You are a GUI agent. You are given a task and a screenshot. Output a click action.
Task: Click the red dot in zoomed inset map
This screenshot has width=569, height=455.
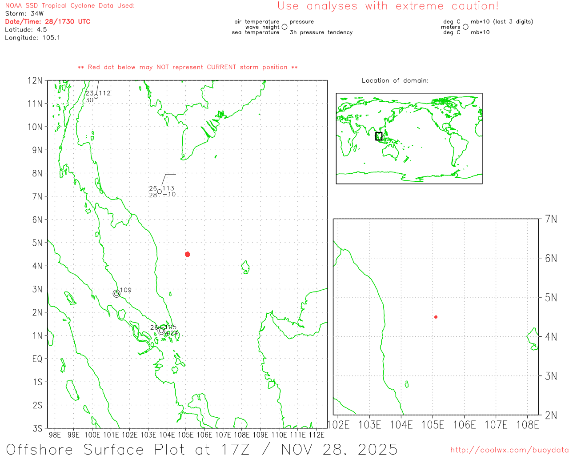click(x=436, y=317)
